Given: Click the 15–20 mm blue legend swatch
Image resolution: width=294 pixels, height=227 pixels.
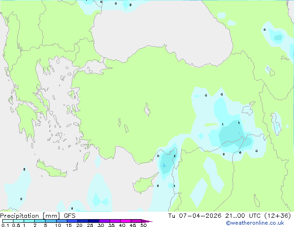Looking at the screenshot, I should tap(72, 221).
